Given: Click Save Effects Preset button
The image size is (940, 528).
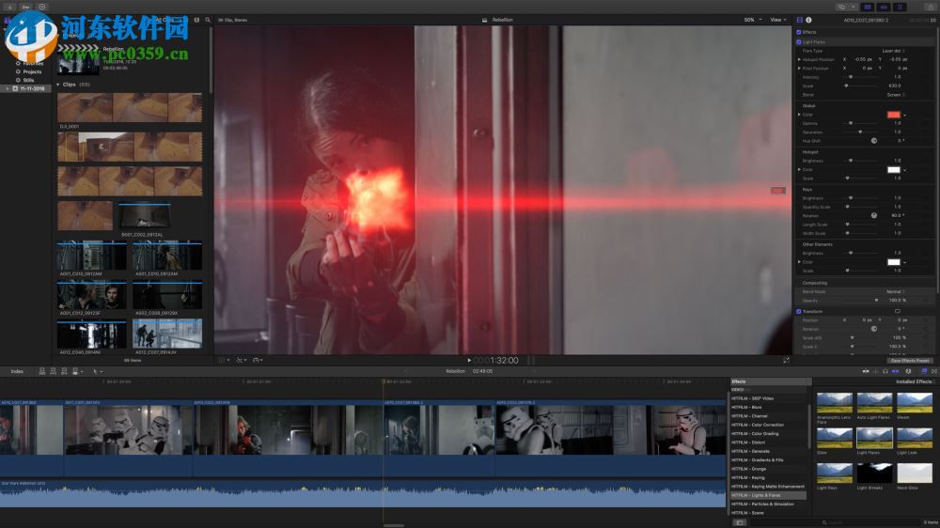Looking at the screenshot, I should [x=909, y=360].
